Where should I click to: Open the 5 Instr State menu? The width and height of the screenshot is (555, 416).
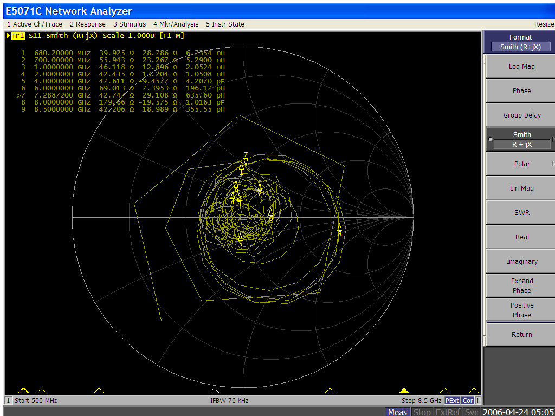point(225,24)
